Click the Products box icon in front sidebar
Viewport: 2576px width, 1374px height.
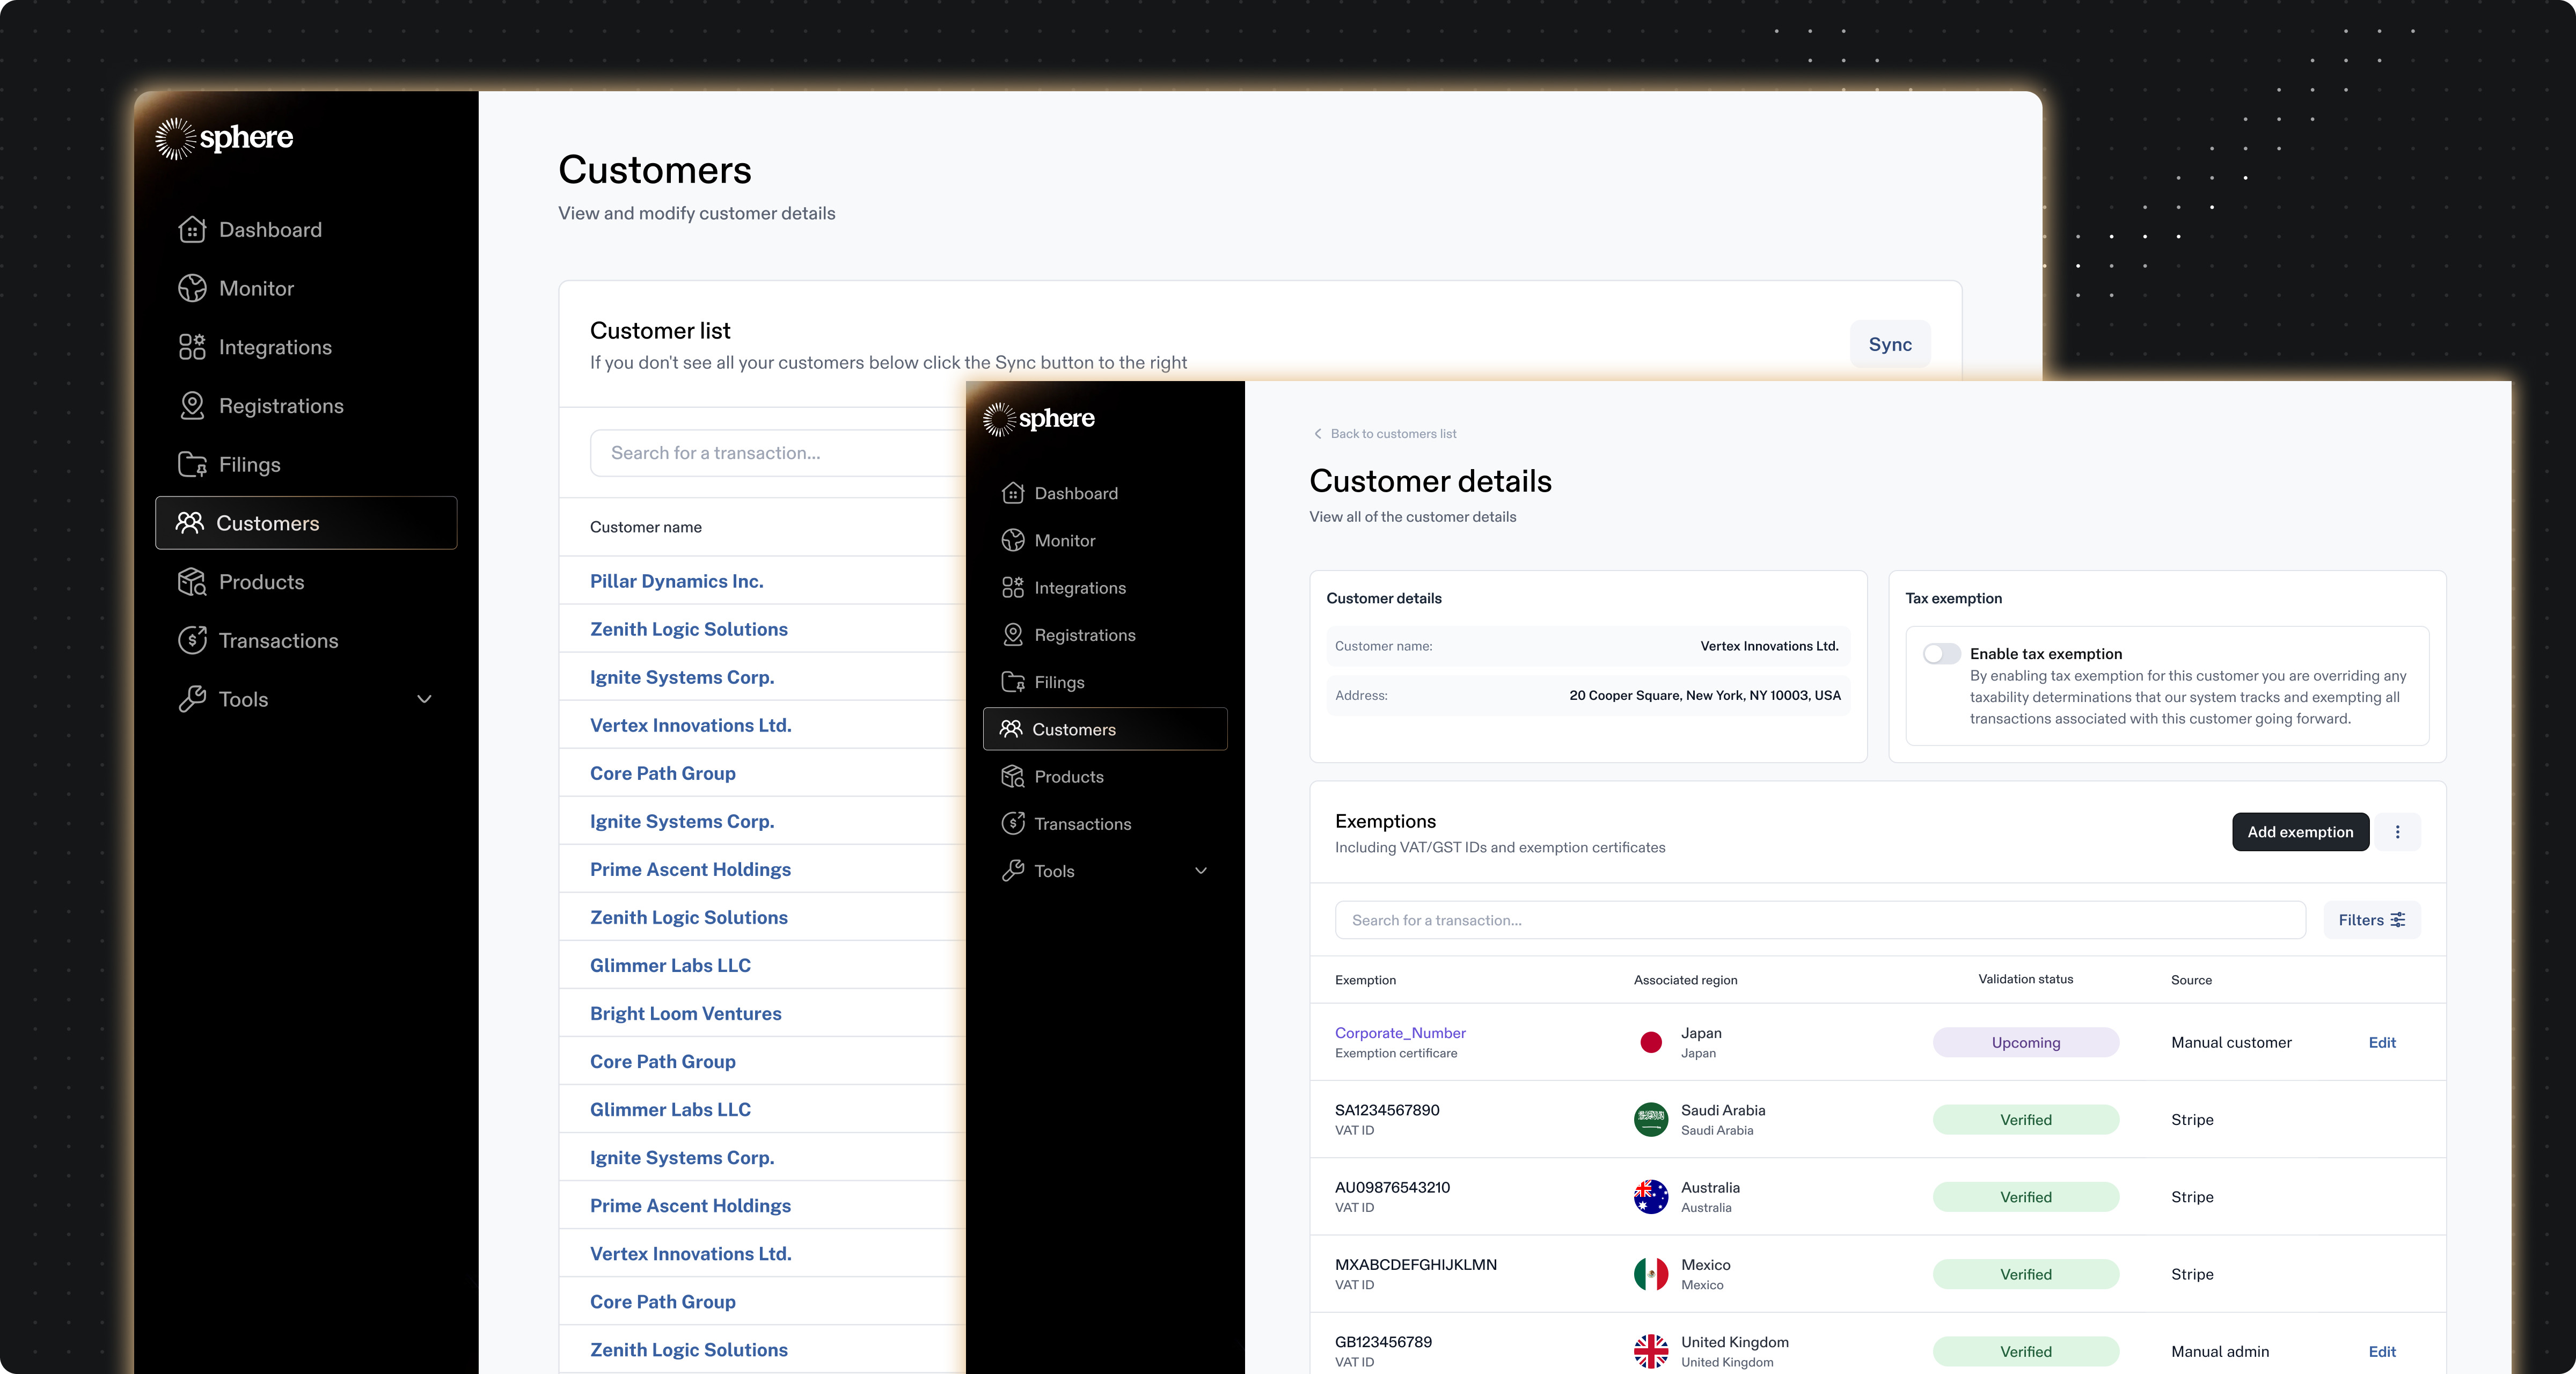(x=1012, y=777)
